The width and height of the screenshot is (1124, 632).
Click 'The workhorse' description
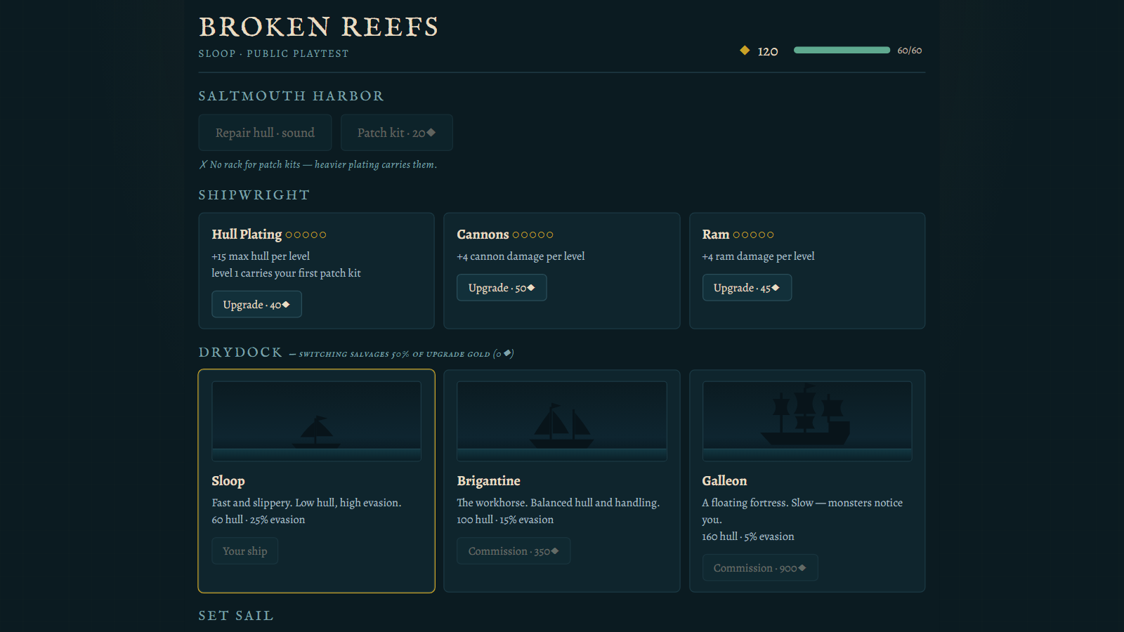[x=558, y=503]
